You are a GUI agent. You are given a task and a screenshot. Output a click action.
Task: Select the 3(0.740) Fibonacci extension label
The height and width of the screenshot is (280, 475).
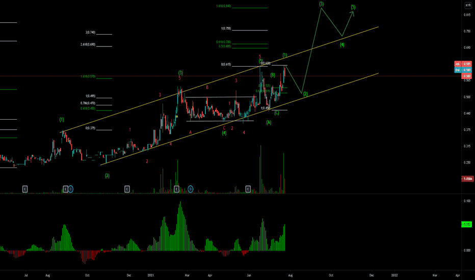pos(90,33)
